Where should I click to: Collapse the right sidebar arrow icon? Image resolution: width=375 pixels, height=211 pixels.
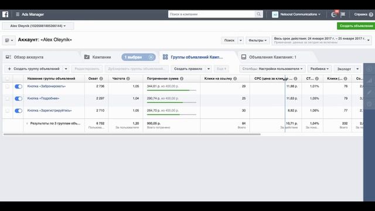tap(369, 69)
